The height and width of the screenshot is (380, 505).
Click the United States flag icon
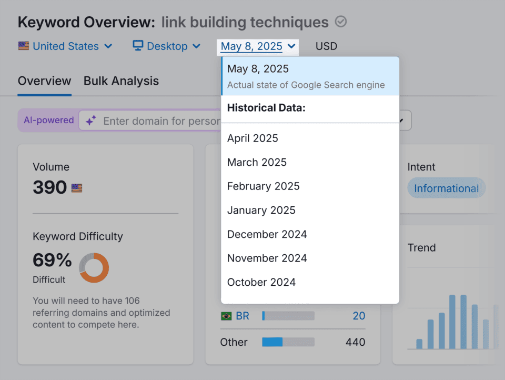tap(24, 46)
